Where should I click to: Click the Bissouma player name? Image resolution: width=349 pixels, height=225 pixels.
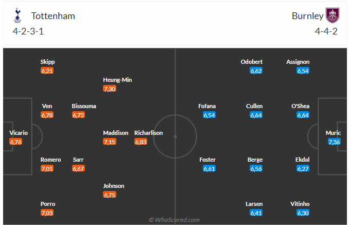pos(84,106)
